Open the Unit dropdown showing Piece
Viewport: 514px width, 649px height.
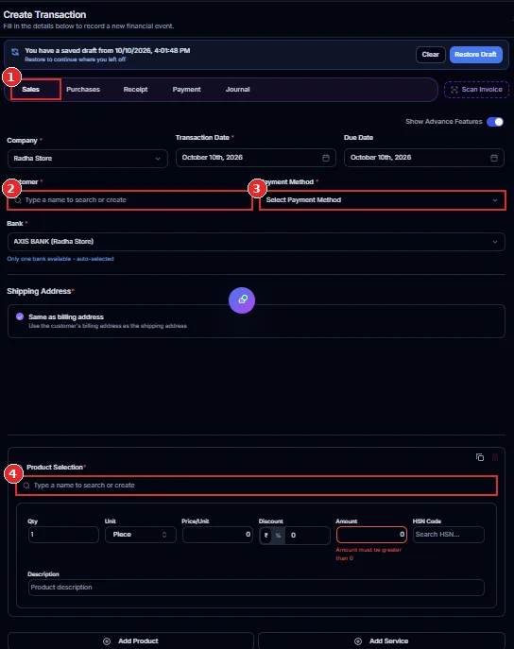click(x=140, y=535)
